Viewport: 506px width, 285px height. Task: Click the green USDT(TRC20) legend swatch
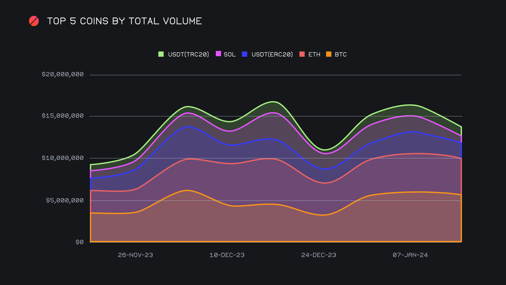[161, 54]
